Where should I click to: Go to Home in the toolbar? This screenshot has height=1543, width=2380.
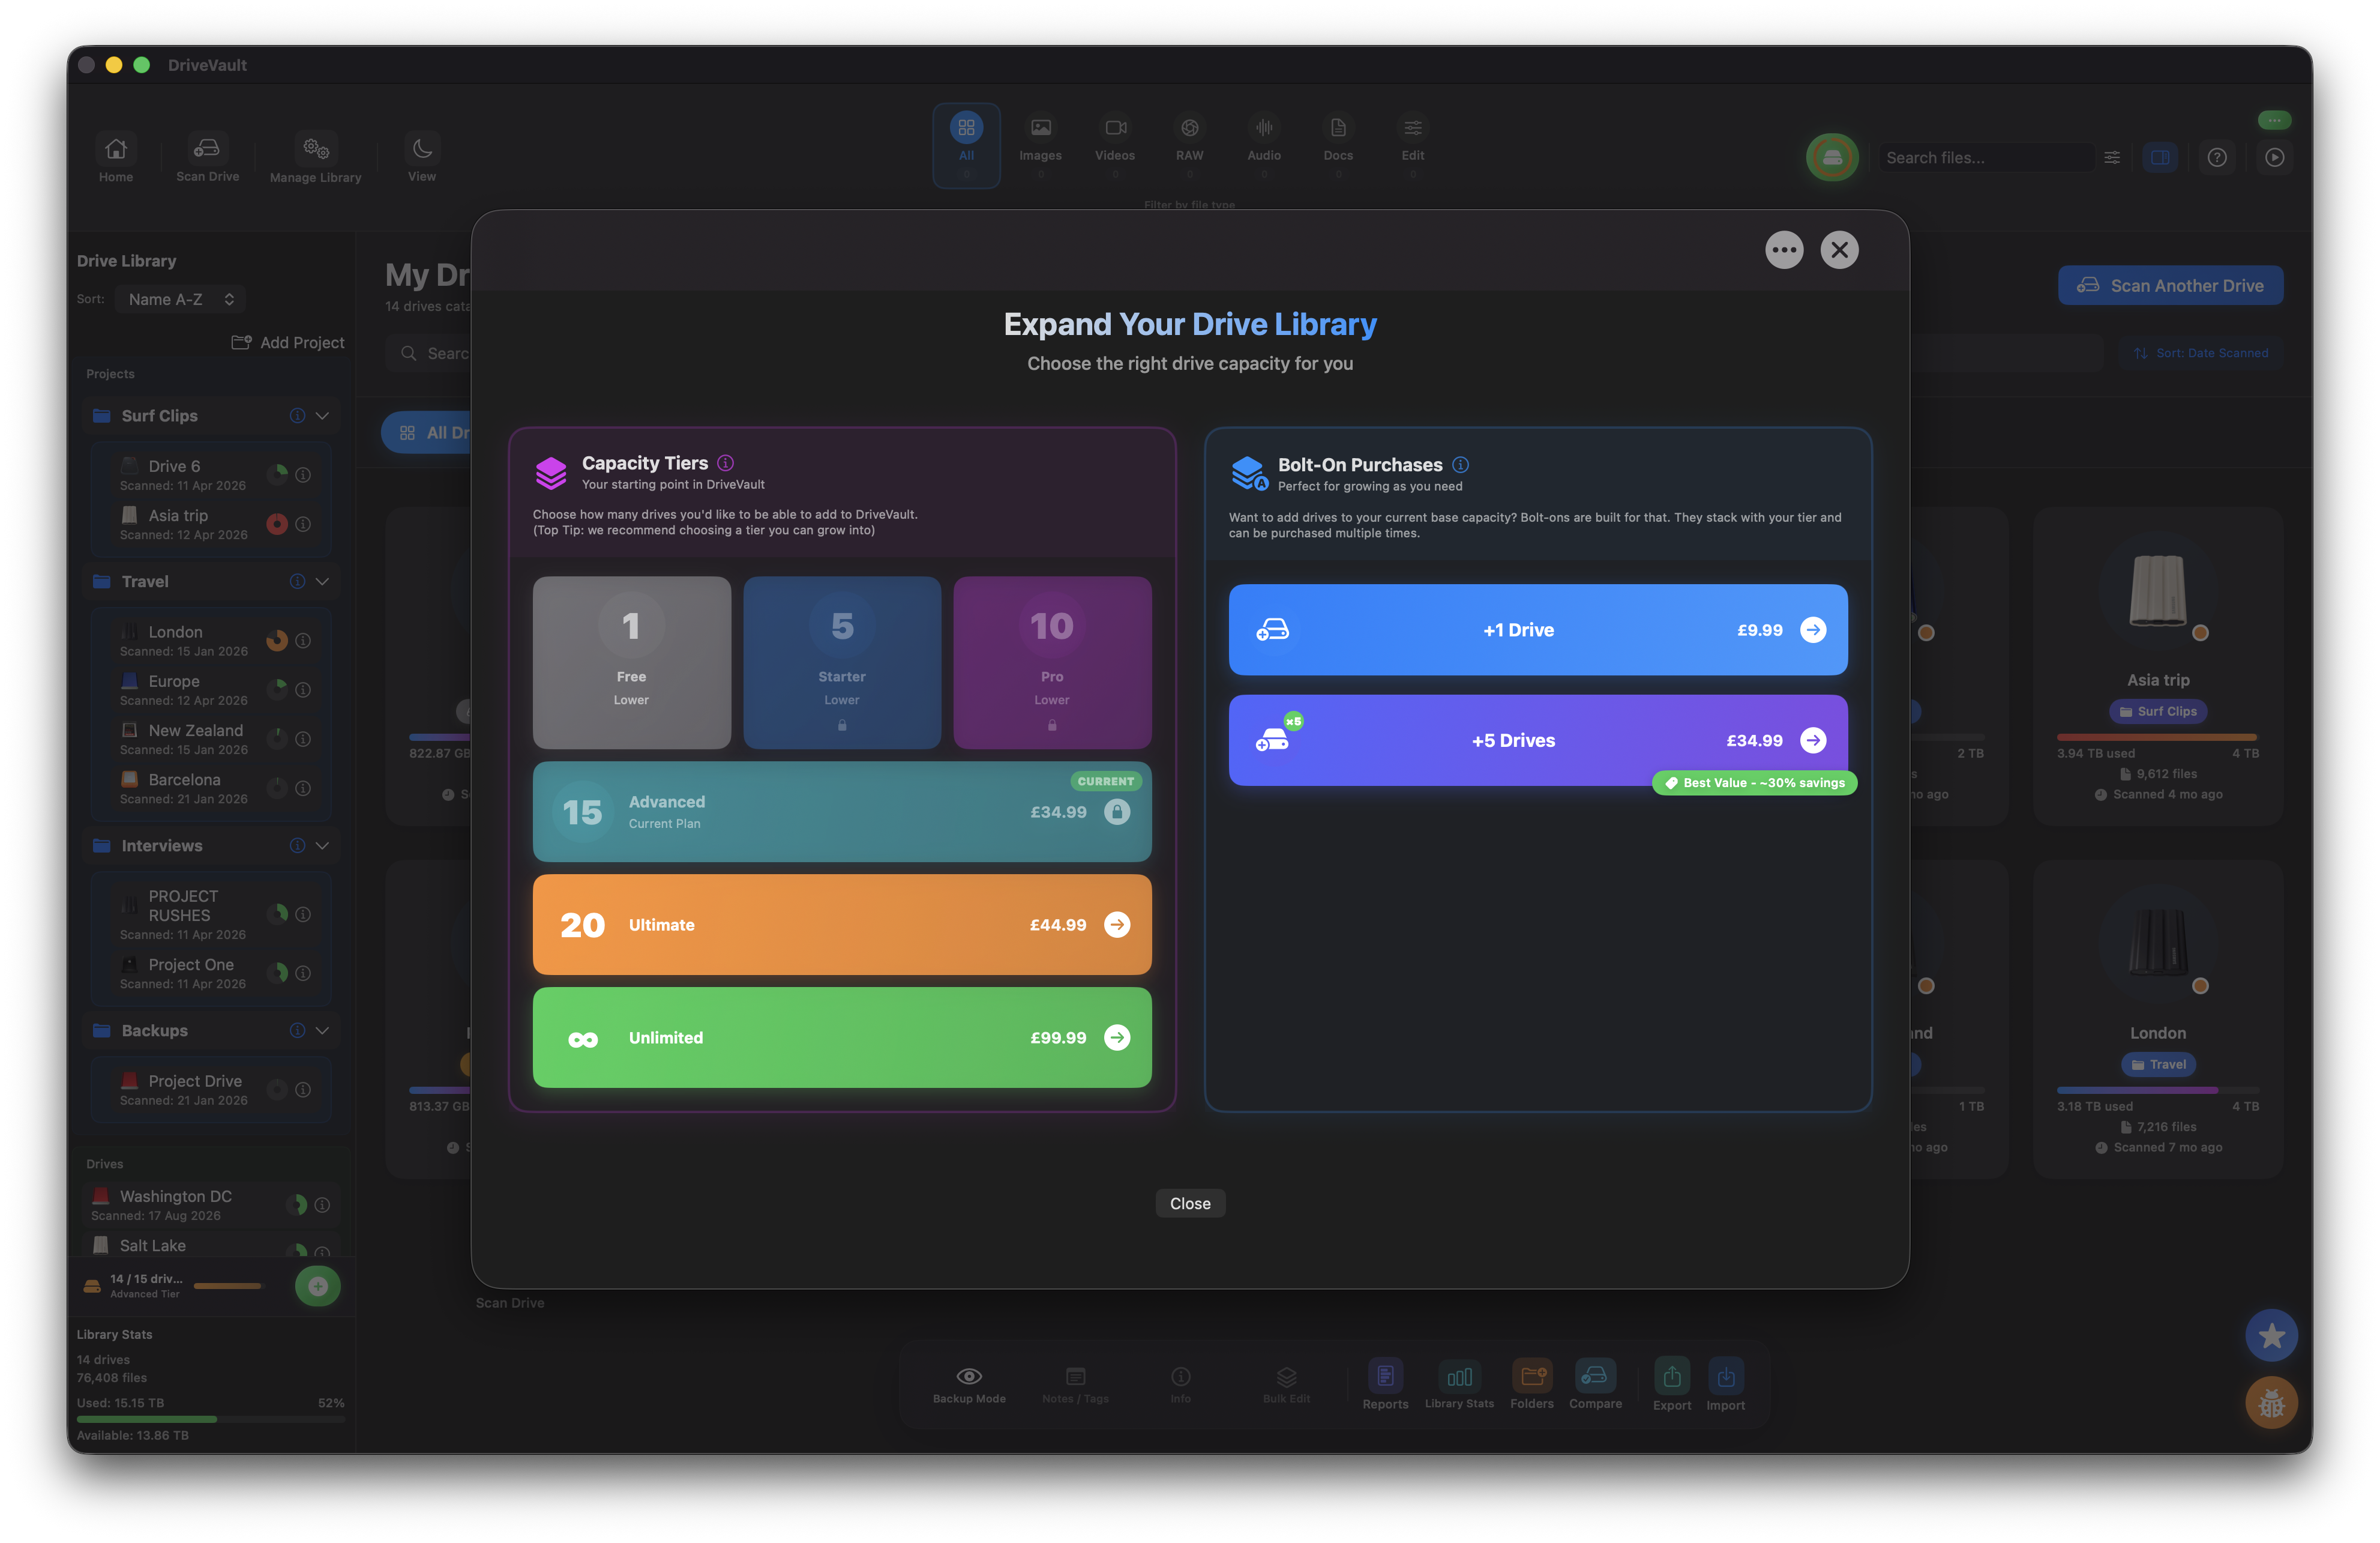[x=116, y=158]
